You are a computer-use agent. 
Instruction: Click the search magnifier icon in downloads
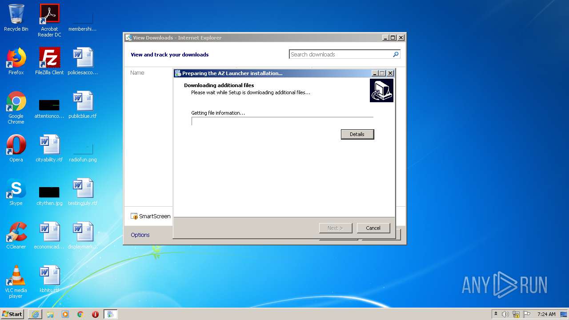point(396,54)
